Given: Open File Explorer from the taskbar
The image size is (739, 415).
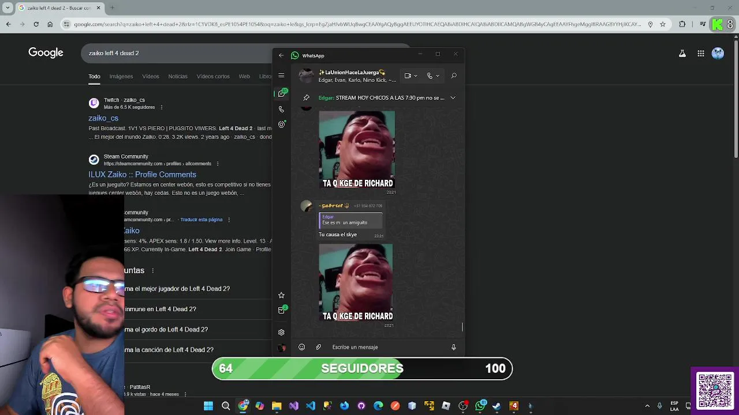Looking at the screenshot, I should pyautogui.click(x=277, y=406).
